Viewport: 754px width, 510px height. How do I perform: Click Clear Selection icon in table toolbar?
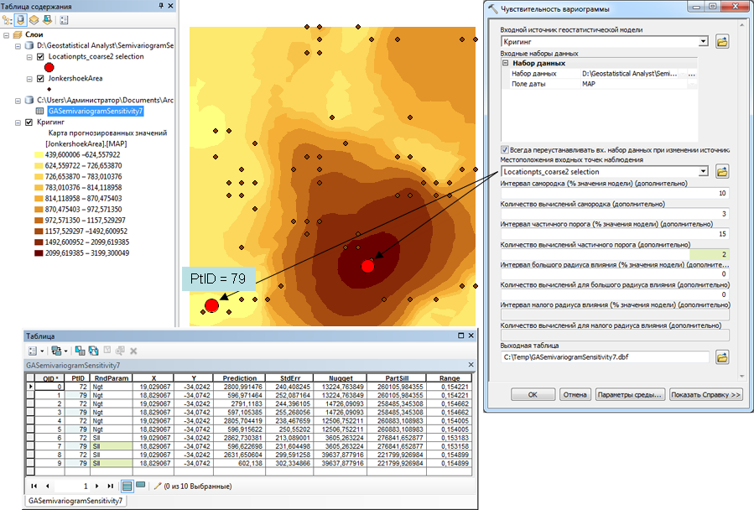[x=107, y=351]
